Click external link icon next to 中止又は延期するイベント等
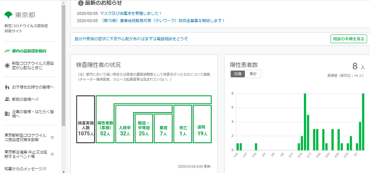 click(52, 154)
